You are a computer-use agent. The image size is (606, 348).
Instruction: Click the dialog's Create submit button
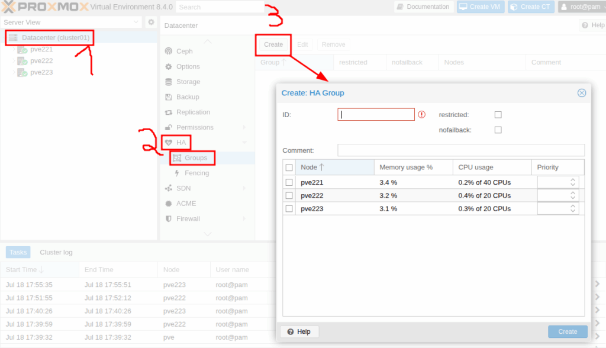568,331
